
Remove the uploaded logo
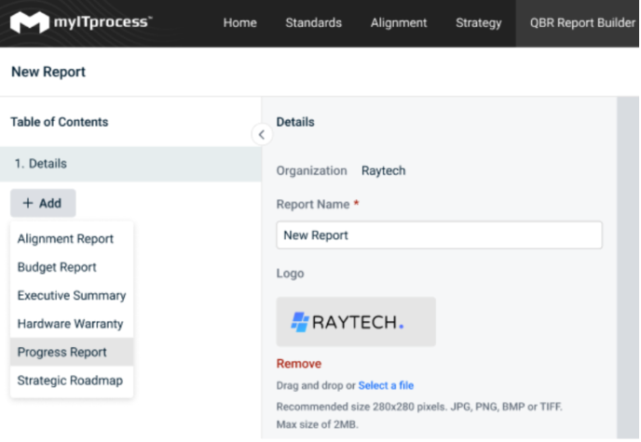(299, 363)
